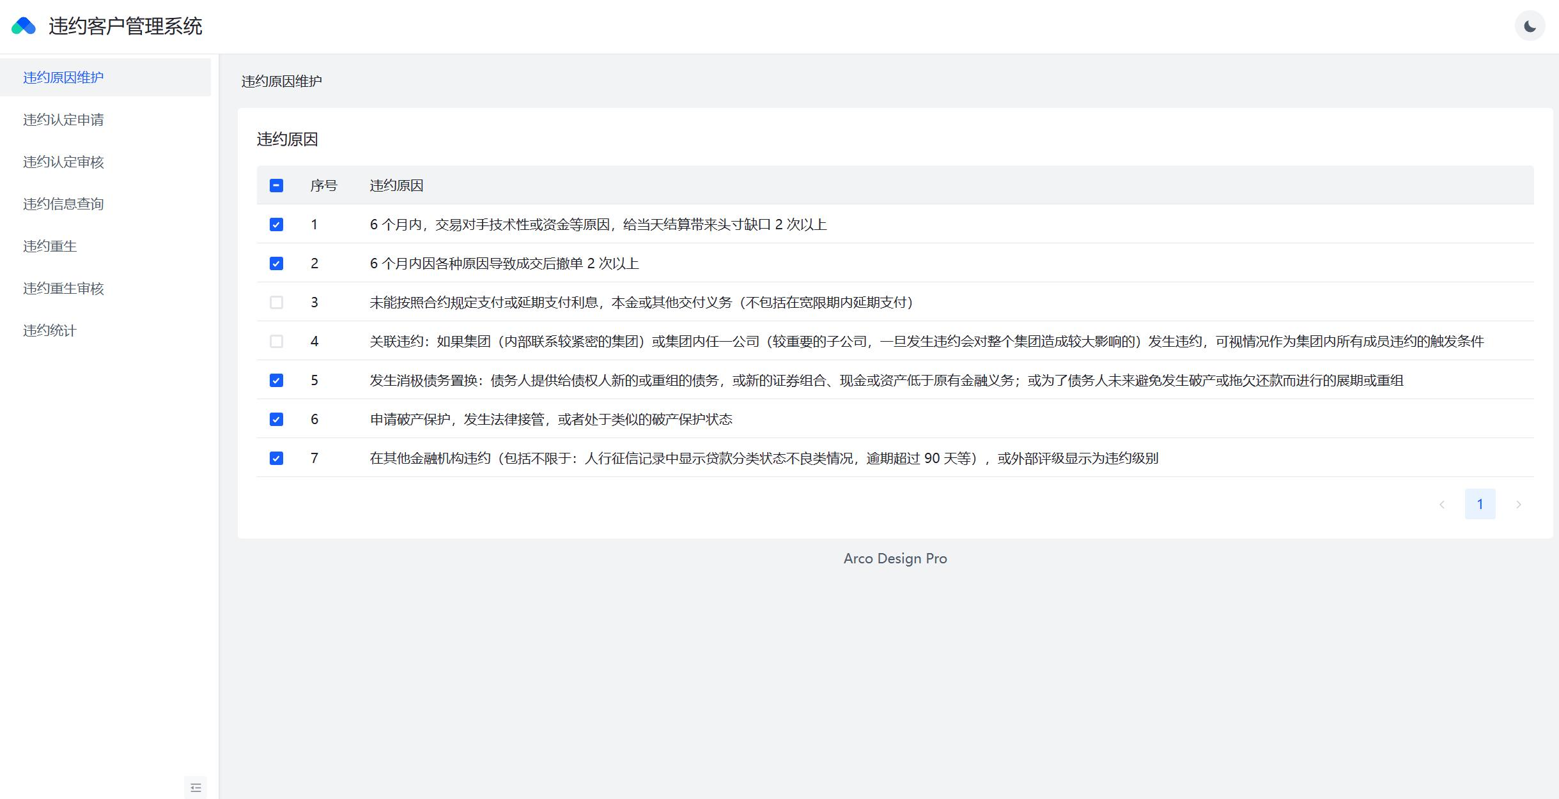This screenshot has height=799, width=1559.
Task: Open 违约重生审核 page
Action: tap(63, 289)
